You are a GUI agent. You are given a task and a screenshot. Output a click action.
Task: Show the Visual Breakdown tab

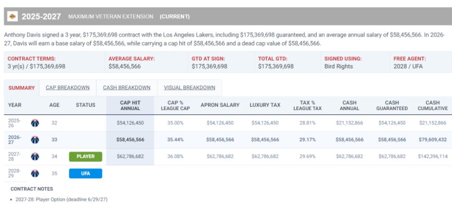[189, 88]
